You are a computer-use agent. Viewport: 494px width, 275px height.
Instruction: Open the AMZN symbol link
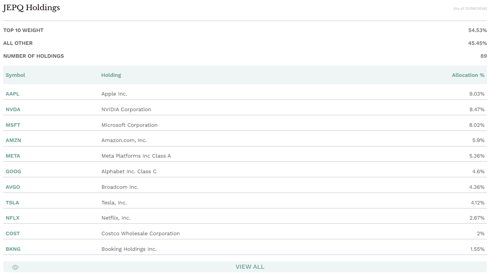coord(13,140)
